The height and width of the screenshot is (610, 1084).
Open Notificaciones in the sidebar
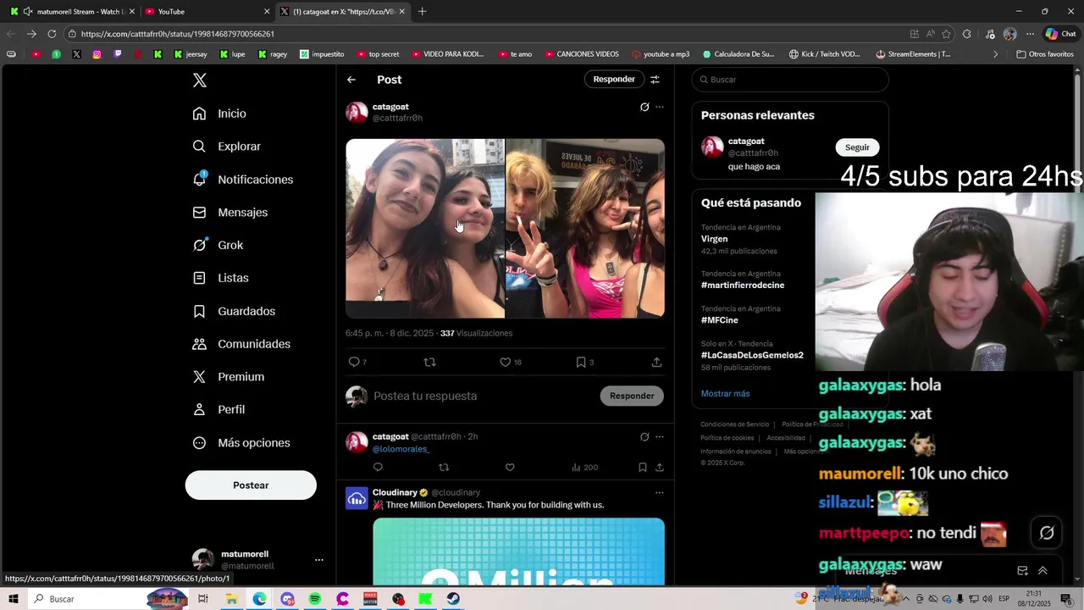pyautogui.click(x=242, y=180)
